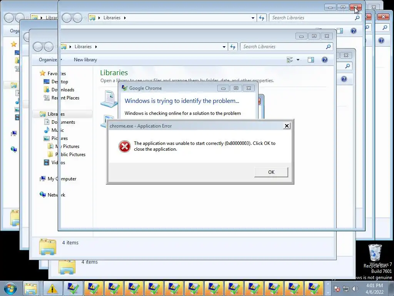
Task: Click search magnifier in window with highlighted close
Action: [x=357, y=18]
